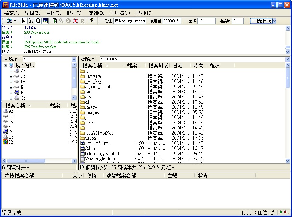This screenshot has width=292, height=217.
Task: Select the _private folder icon
Action: point(82,76)
